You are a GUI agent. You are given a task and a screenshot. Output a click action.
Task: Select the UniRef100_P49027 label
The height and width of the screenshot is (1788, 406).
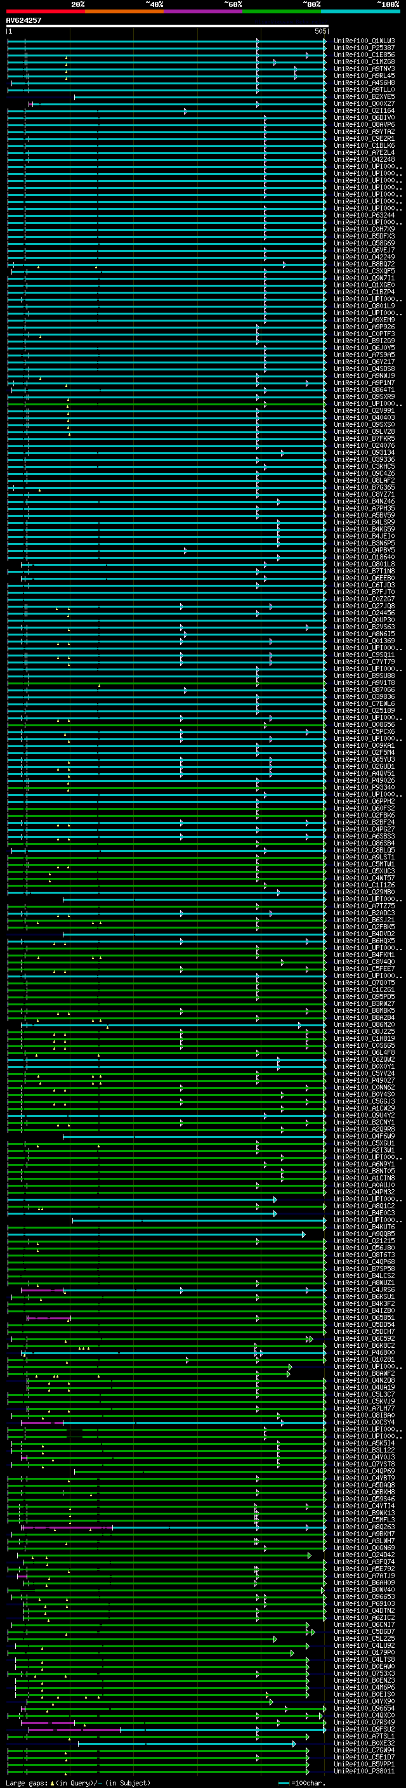point(364,1080)
